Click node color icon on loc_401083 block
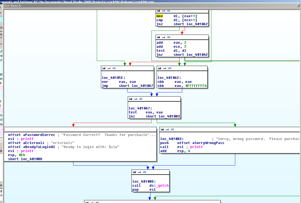Image resolution: width=301 pixels, height=203 pixels. pos(162,129)
